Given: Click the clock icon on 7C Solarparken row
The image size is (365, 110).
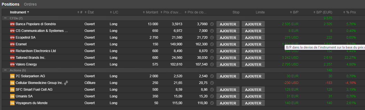Looking at the screenshot, I should pyautogui.click(x=212, y=76).
